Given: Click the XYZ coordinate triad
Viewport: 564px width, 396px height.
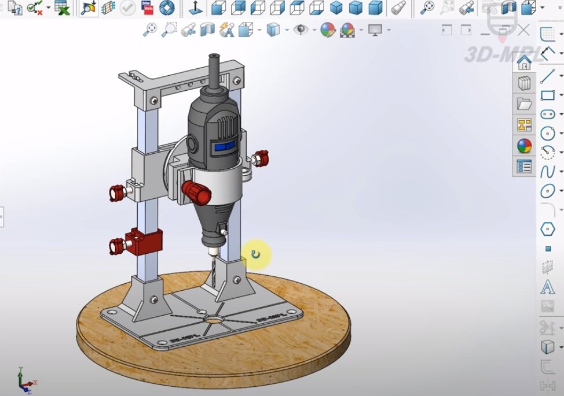Looking at the screenshot, I should (x=26, y=382).
